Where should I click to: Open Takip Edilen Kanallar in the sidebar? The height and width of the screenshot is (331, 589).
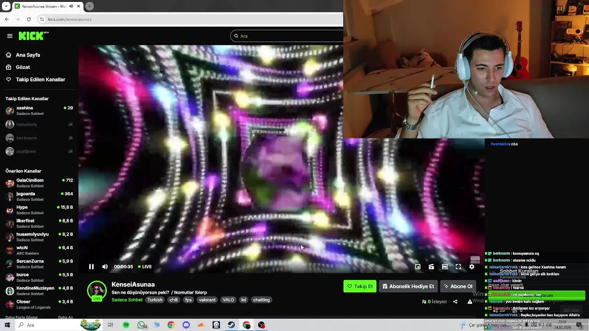pos(40,80)
